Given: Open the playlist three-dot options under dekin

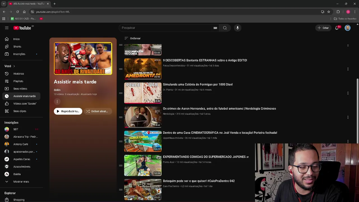Looking at the screenshot, I should coord(57,102).
